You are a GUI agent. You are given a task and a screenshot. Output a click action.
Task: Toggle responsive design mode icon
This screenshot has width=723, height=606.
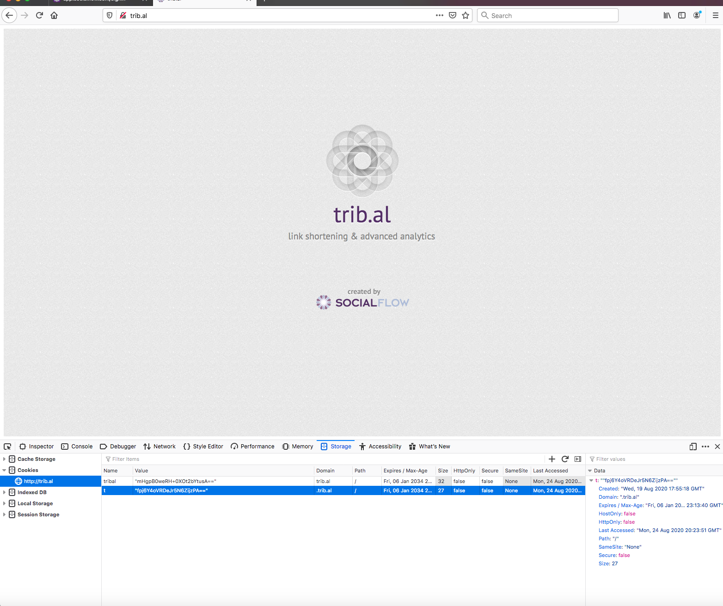coord(693,447)
